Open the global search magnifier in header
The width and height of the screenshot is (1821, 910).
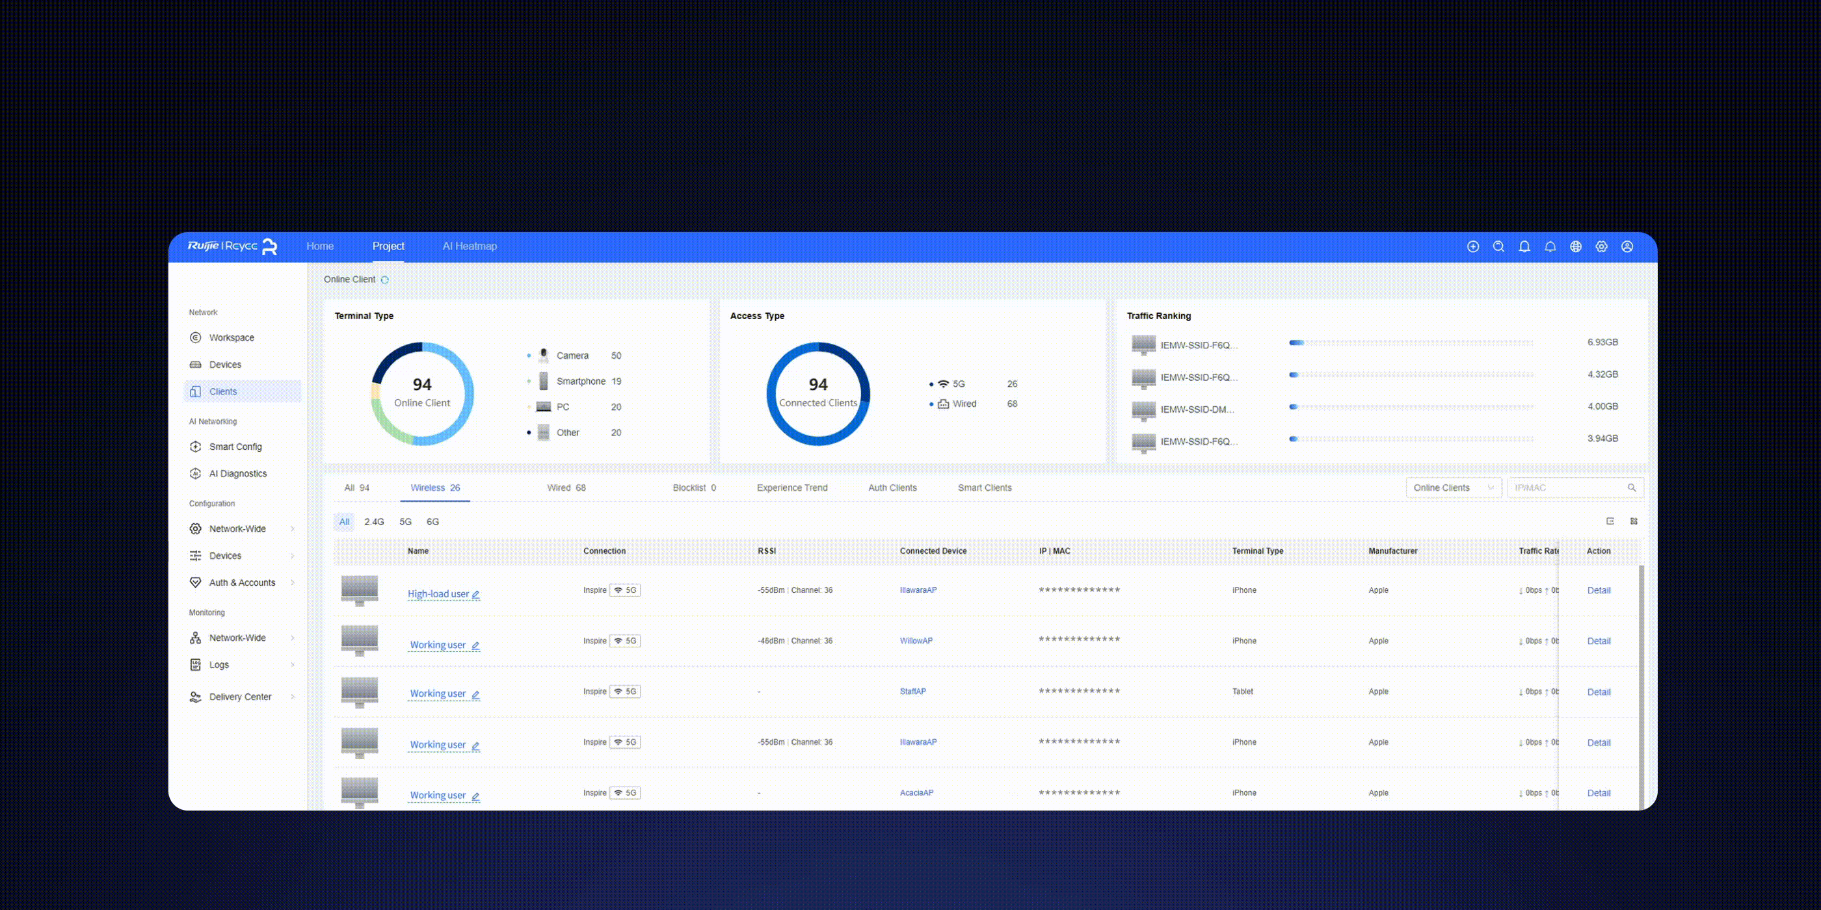point(1498,246)
